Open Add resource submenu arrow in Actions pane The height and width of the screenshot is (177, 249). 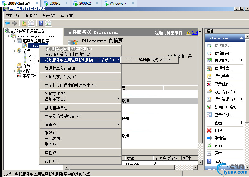(x=242, y=99)
